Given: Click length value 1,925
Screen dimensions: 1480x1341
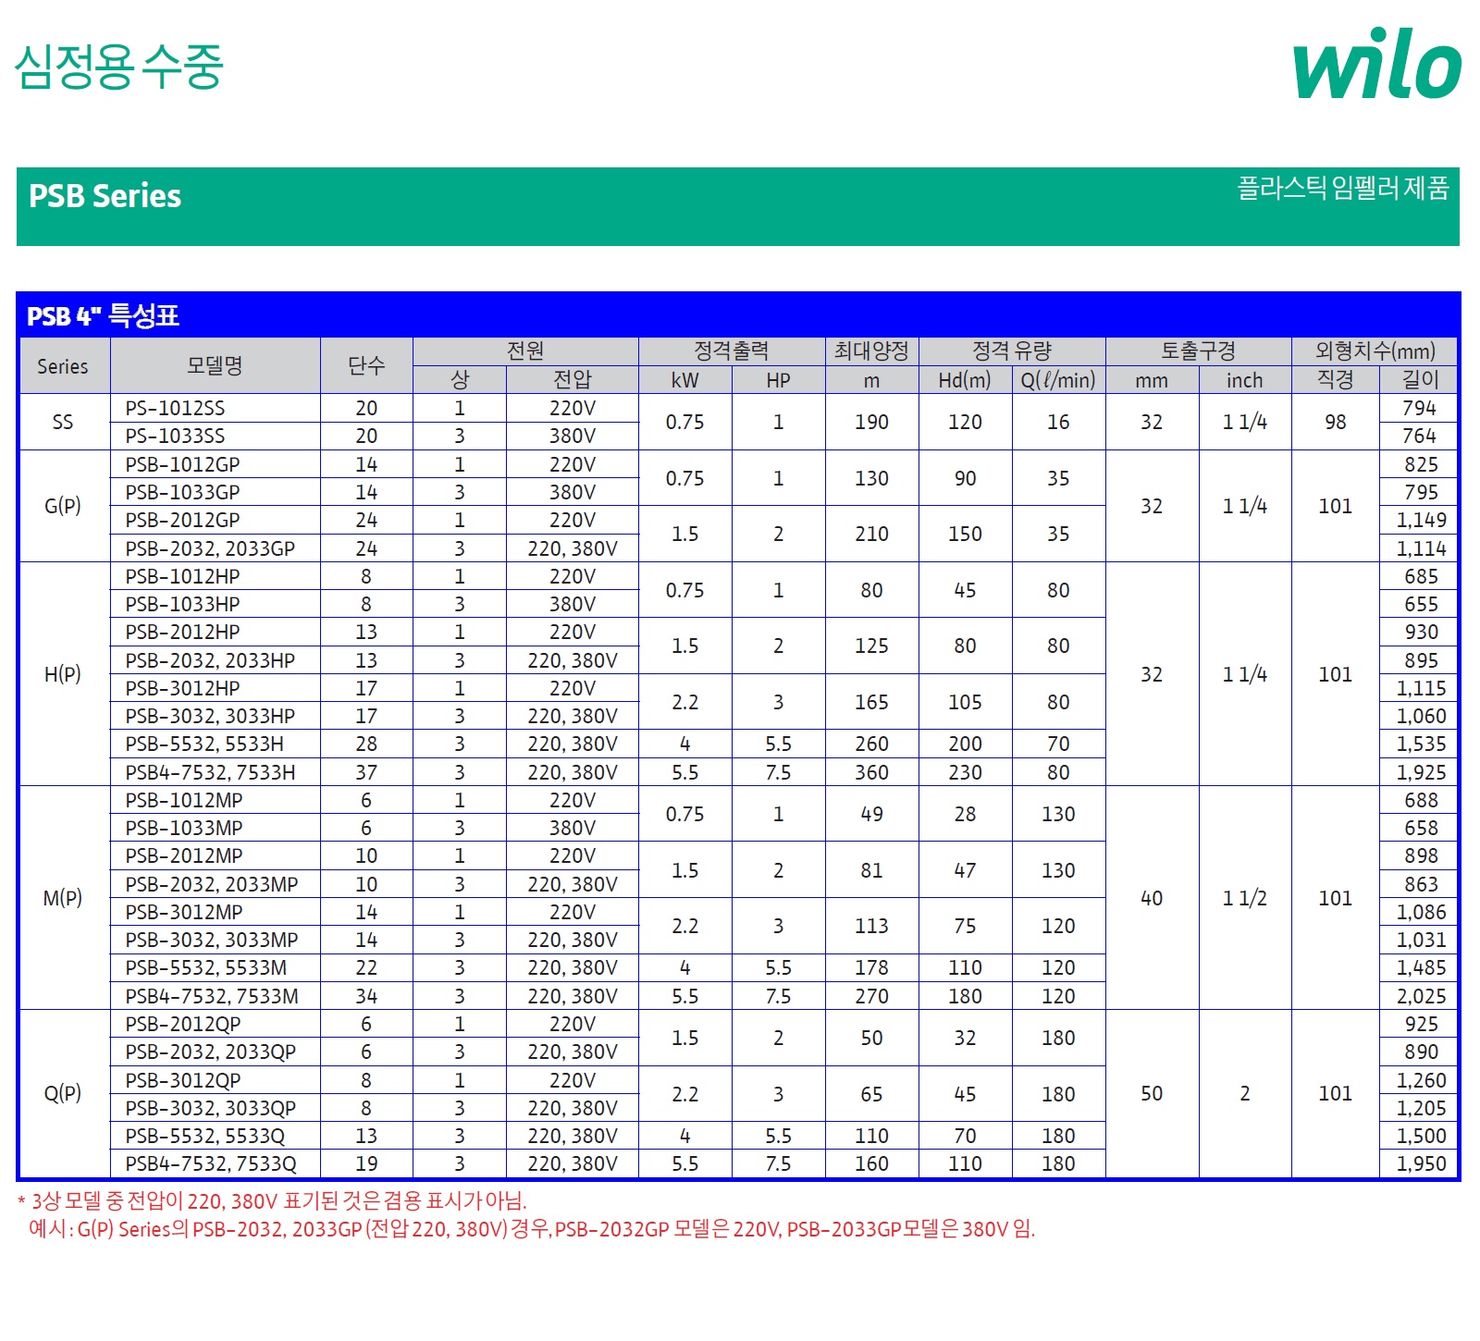Looking at the screenshot, I should tap(1421, 772).
